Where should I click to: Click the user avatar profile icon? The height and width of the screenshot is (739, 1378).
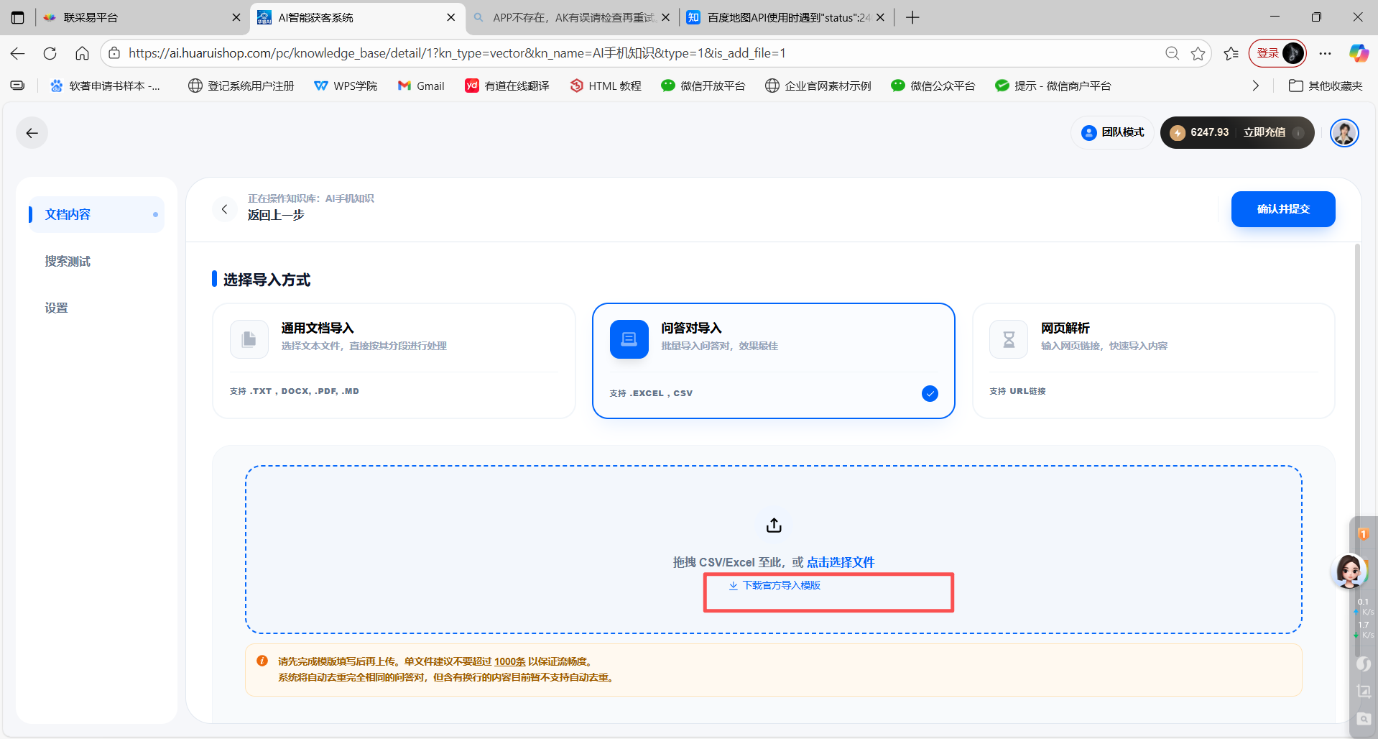pyautogui.click(x=1344, y=133)
